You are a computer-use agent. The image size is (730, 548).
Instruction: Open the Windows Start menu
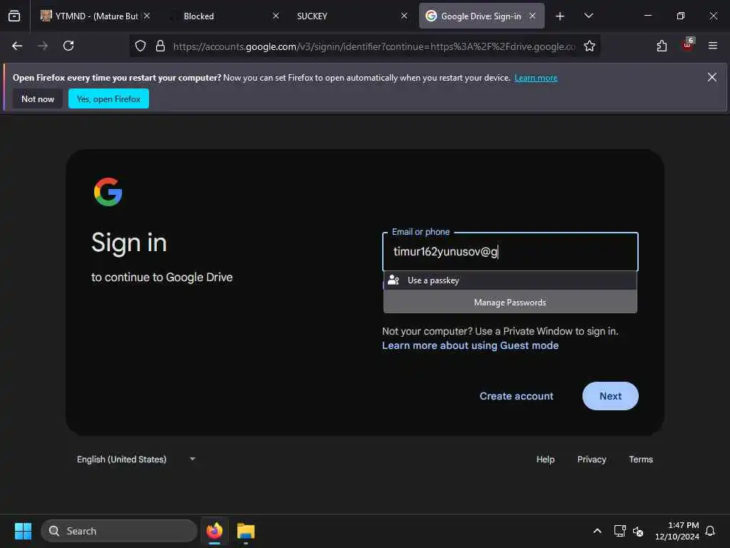23,531
